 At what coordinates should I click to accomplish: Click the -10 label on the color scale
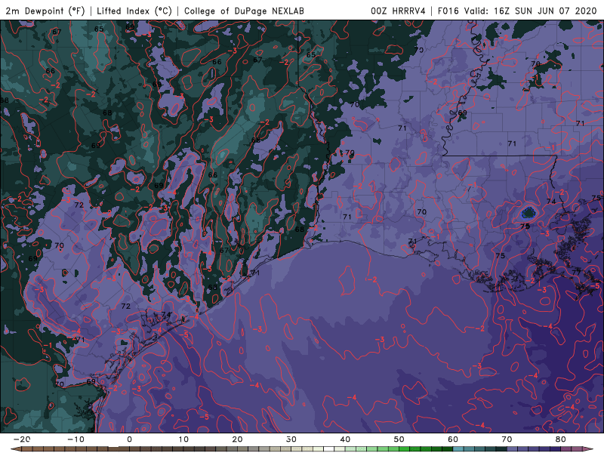75,439
